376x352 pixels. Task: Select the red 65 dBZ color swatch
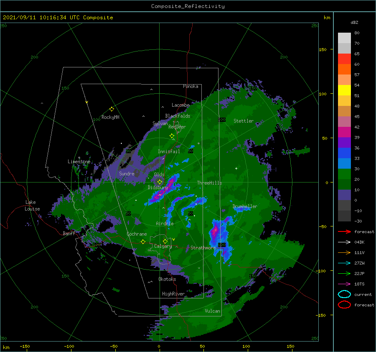(x=344, y=59)
